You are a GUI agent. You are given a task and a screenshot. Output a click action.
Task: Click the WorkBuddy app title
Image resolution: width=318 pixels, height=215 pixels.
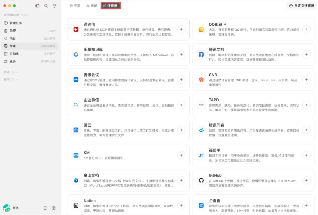click(11, 15)
